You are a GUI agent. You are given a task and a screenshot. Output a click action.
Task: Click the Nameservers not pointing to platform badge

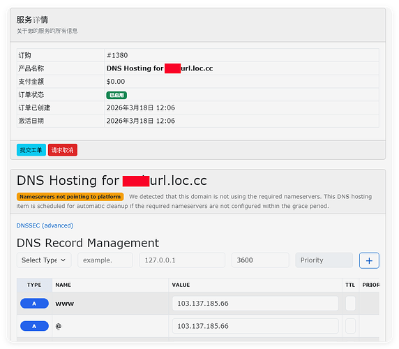click(x=70, y=197)
